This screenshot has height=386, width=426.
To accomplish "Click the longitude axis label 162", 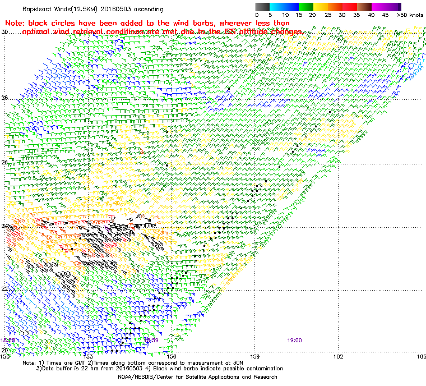I will click(x=338, y=357).
